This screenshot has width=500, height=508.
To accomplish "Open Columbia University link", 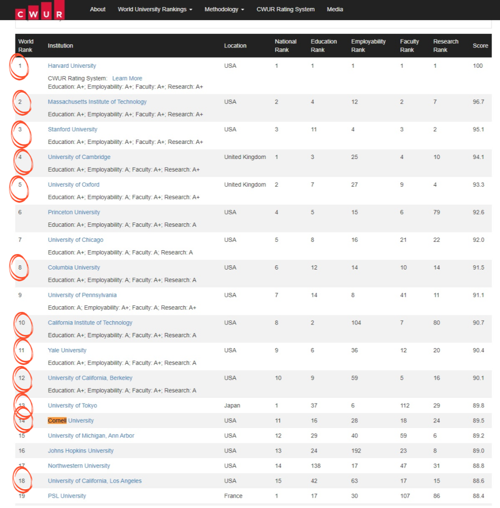I will [74, 268].
